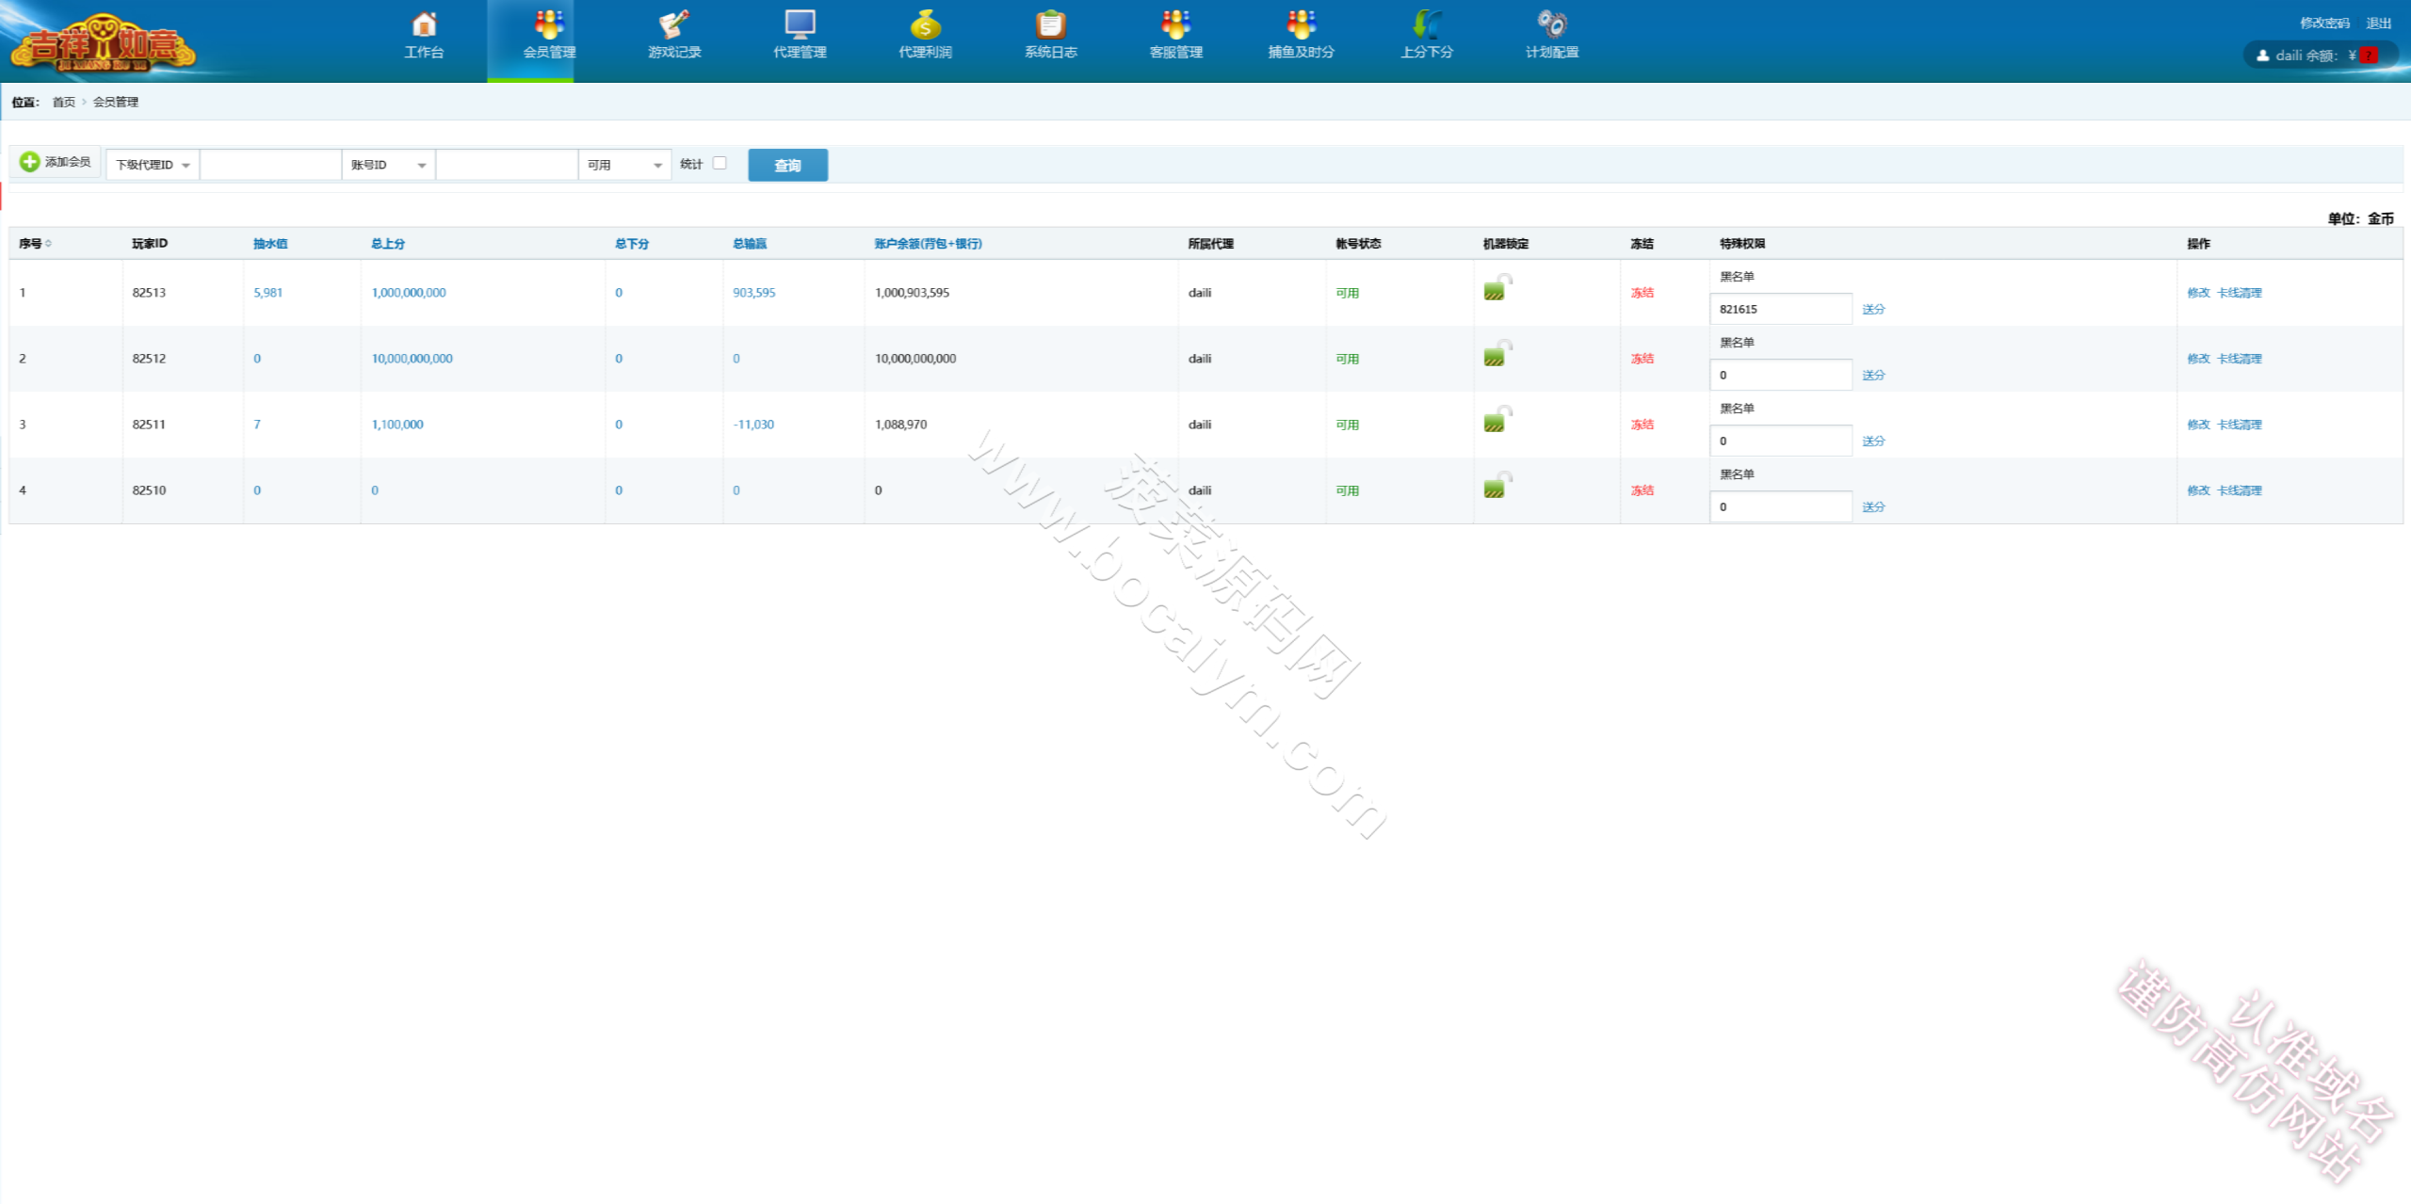This screenshot has height=1204, width=2411.
Task: Click 送分 for player 82510
Action: (1873, 506)
